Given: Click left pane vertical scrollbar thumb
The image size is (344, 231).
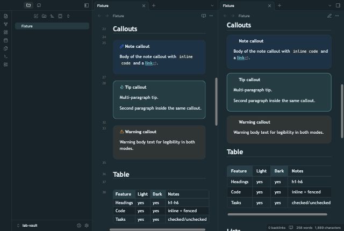Looking at the screenshot, I should click(216, 102).
